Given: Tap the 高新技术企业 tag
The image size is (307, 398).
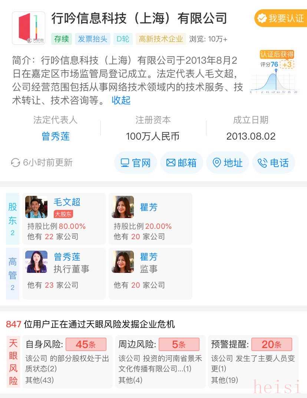Looking at the screenshot, I should [161, 39].
